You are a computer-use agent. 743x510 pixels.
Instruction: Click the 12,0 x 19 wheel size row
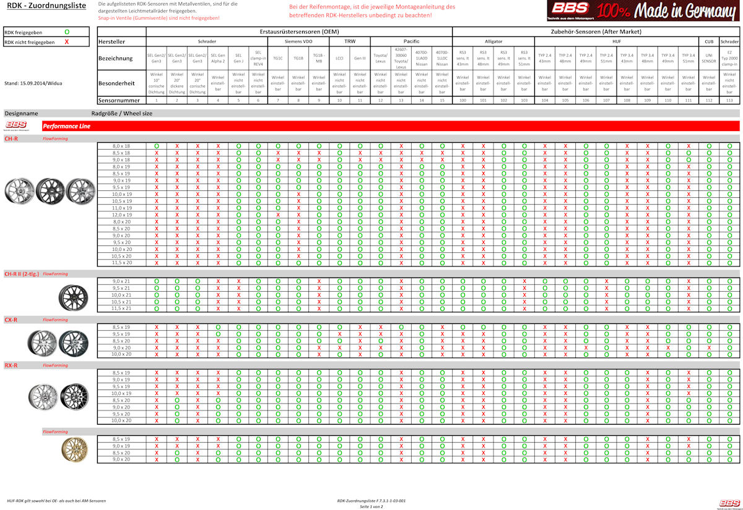point(121,215)
